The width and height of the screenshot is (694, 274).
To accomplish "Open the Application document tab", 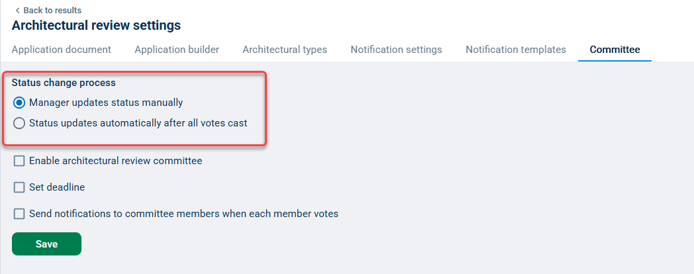I will tap(62, 50).
